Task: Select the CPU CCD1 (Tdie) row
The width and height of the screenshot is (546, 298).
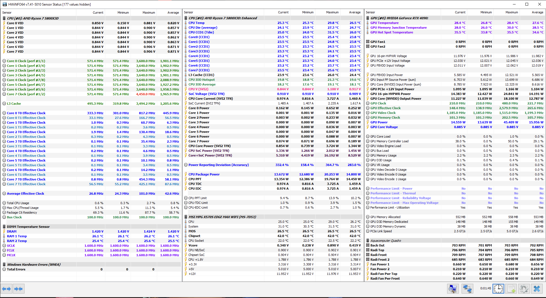Action: [x=273, y=32]
